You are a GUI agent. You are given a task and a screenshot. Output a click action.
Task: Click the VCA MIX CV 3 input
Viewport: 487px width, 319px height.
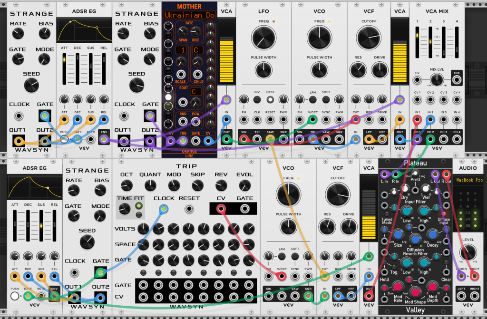[444, 100]
